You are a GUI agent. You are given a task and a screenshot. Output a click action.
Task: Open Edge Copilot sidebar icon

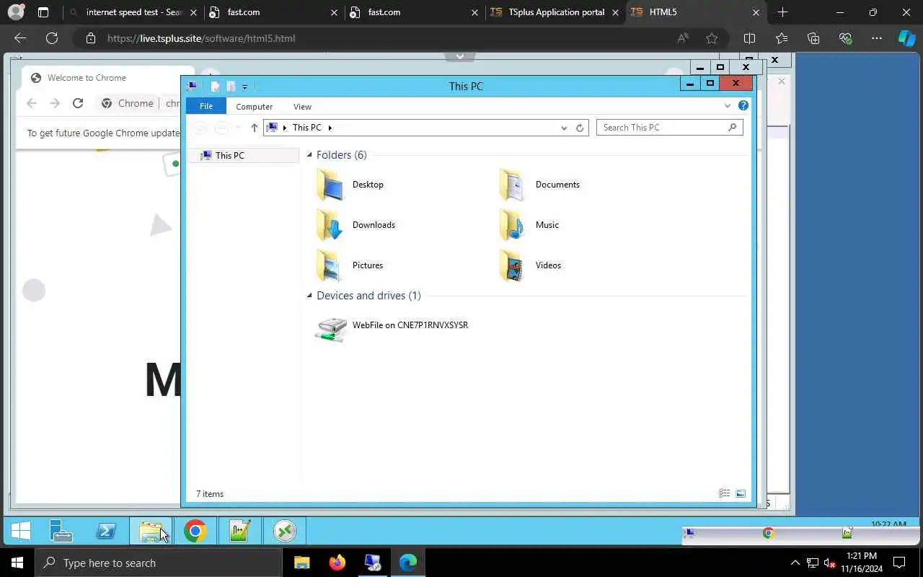906,38
